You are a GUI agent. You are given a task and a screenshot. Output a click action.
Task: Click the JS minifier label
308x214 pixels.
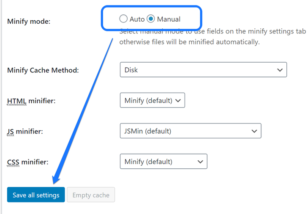click(25, 132)
